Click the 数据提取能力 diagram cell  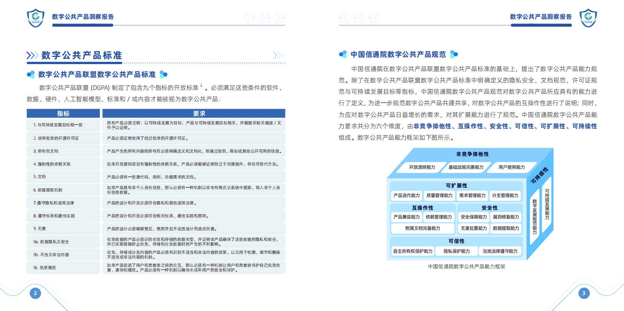[x=506, y=228]
